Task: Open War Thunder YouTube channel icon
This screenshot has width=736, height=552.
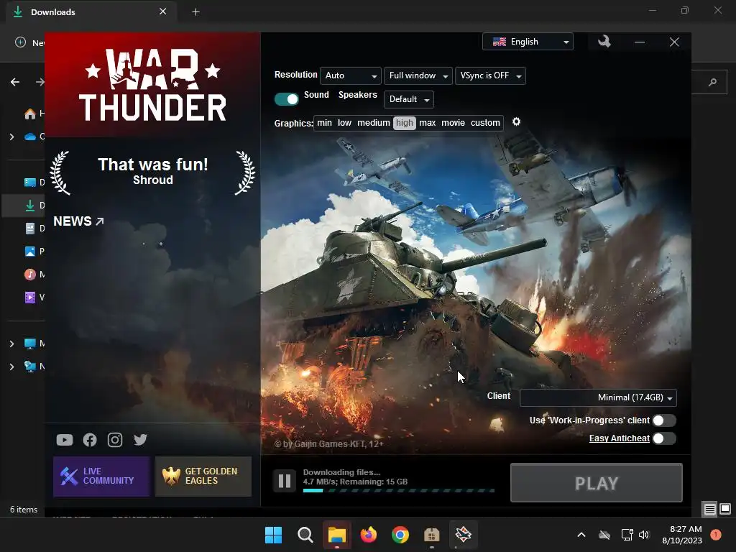Action: pos(65,440)
